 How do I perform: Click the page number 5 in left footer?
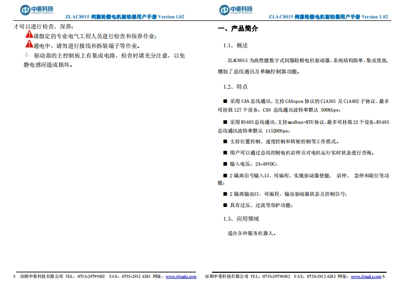(14, 276)
